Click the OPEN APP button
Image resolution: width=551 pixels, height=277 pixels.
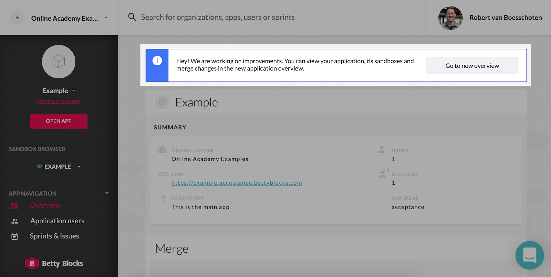59,121
